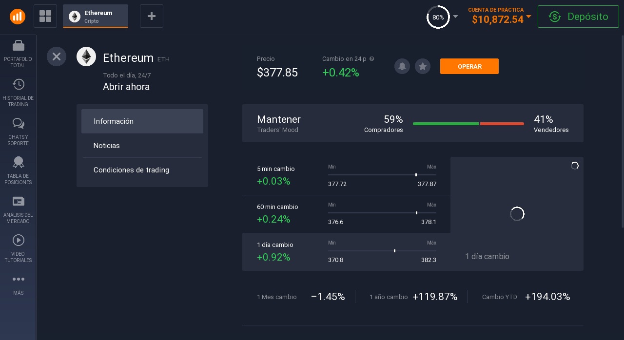Select Condiciones de trading menu item
624x340 pixels.
click(x=142, y=170)
